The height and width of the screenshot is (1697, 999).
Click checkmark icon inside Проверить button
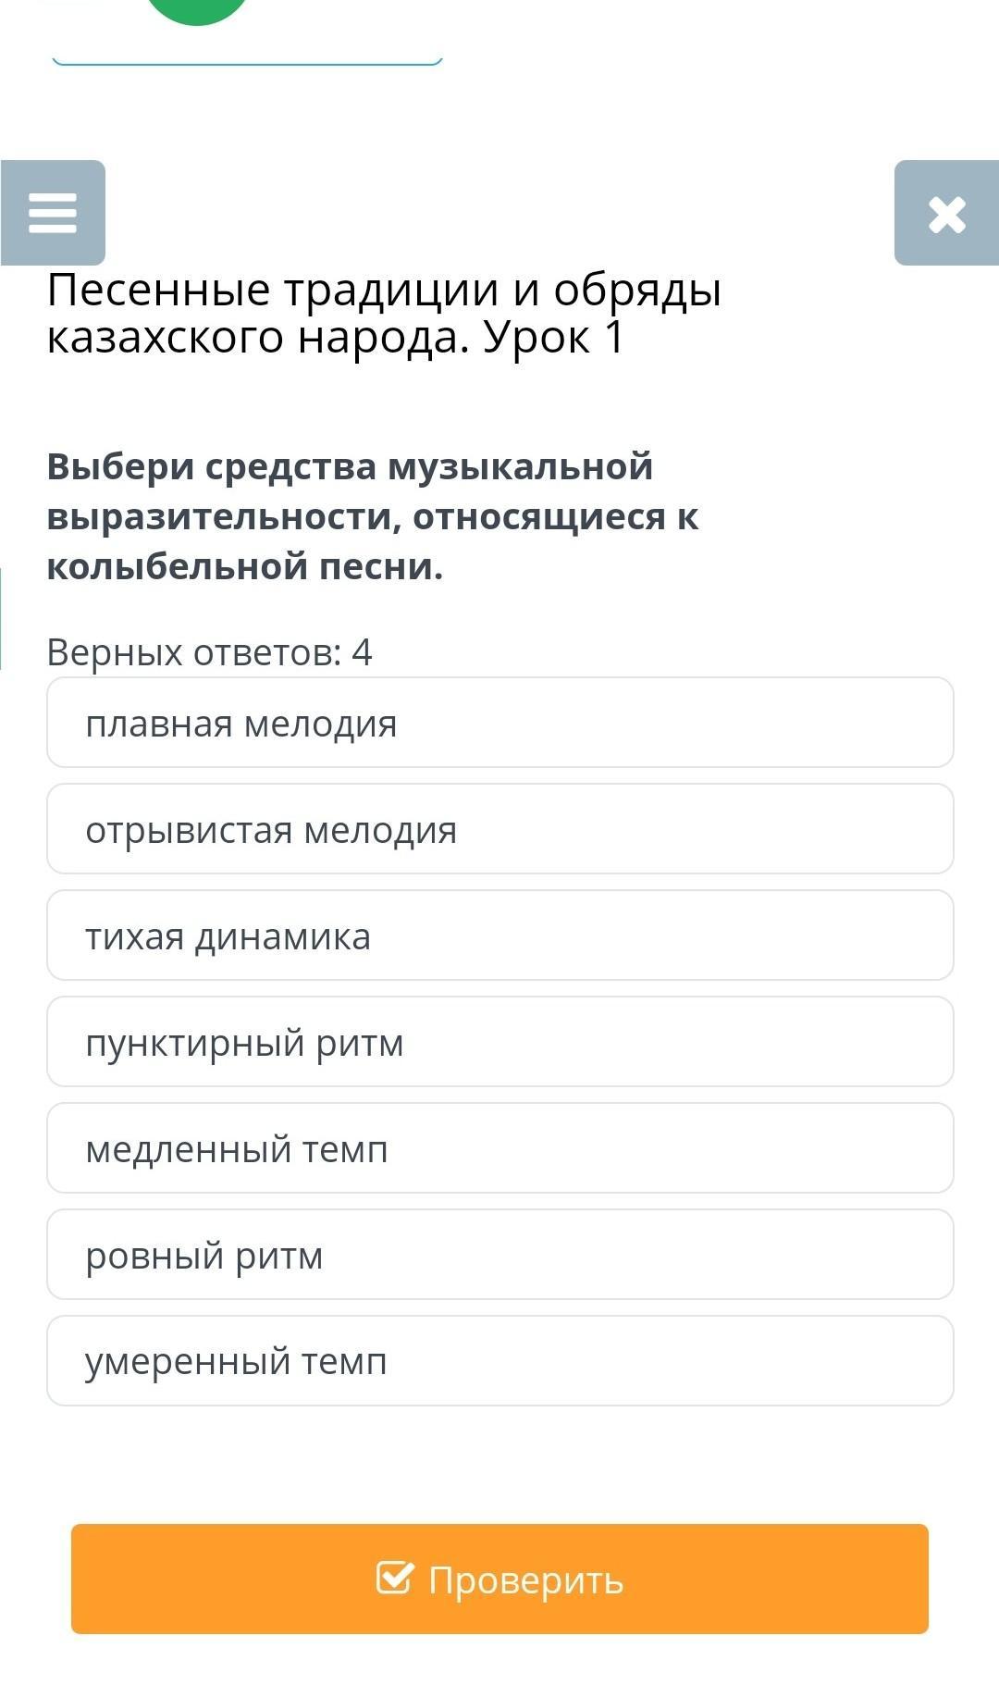(394, 1578)
